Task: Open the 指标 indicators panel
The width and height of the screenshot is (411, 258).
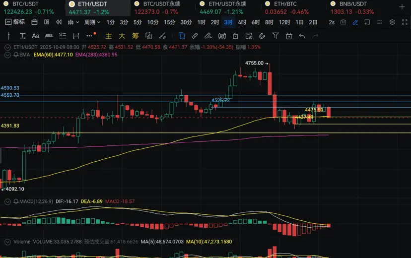Action: click(15, 22)
